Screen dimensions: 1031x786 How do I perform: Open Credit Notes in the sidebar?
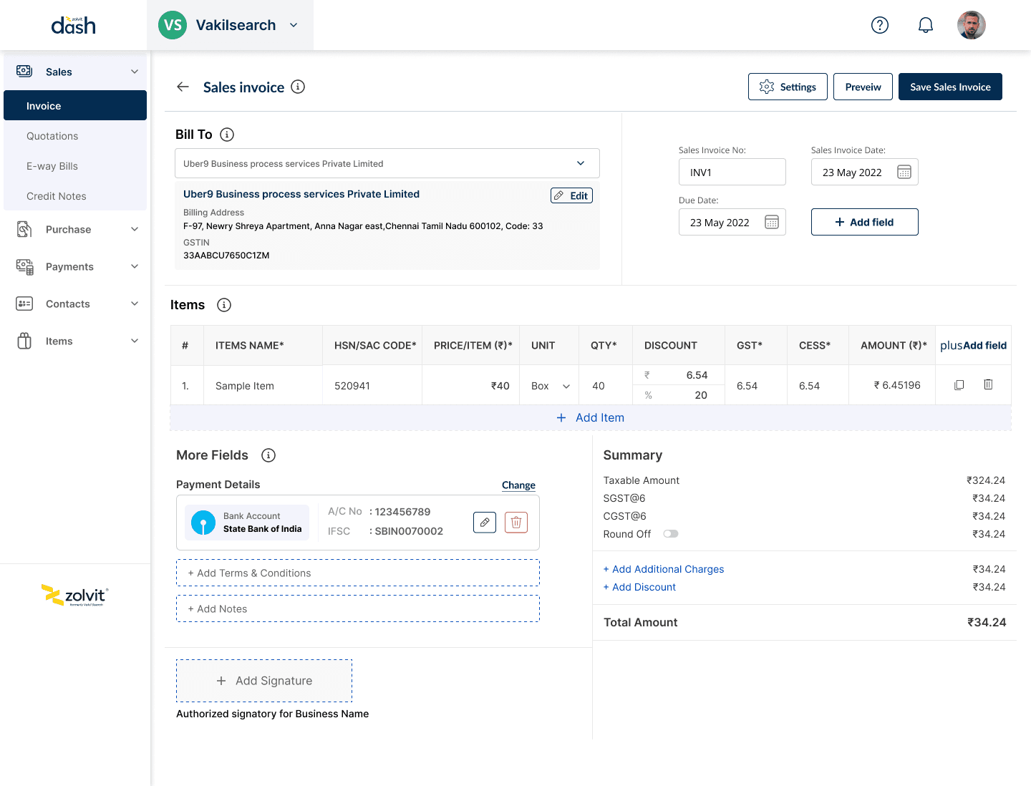[57, 196]
